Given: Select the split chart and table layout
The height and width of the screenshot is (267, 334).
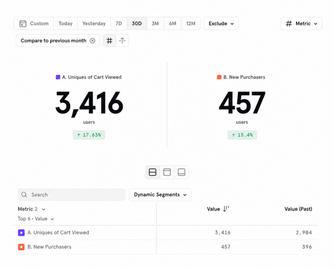Looking at the screenshot, I should (x=153, y=172).
